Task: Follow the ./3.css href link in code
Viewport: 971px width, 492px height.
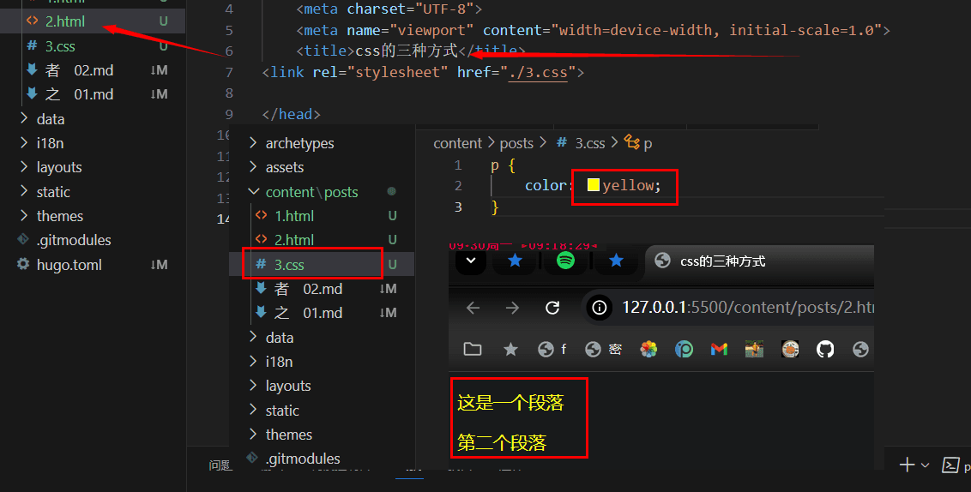Action: coord(538,72)
